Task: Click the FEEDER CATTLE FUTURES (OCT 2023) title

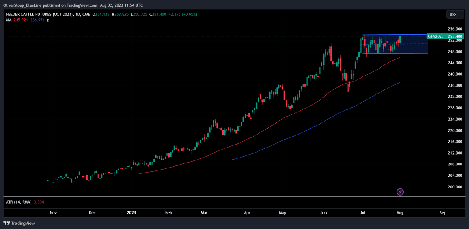Action: click(x=41, y=14)
